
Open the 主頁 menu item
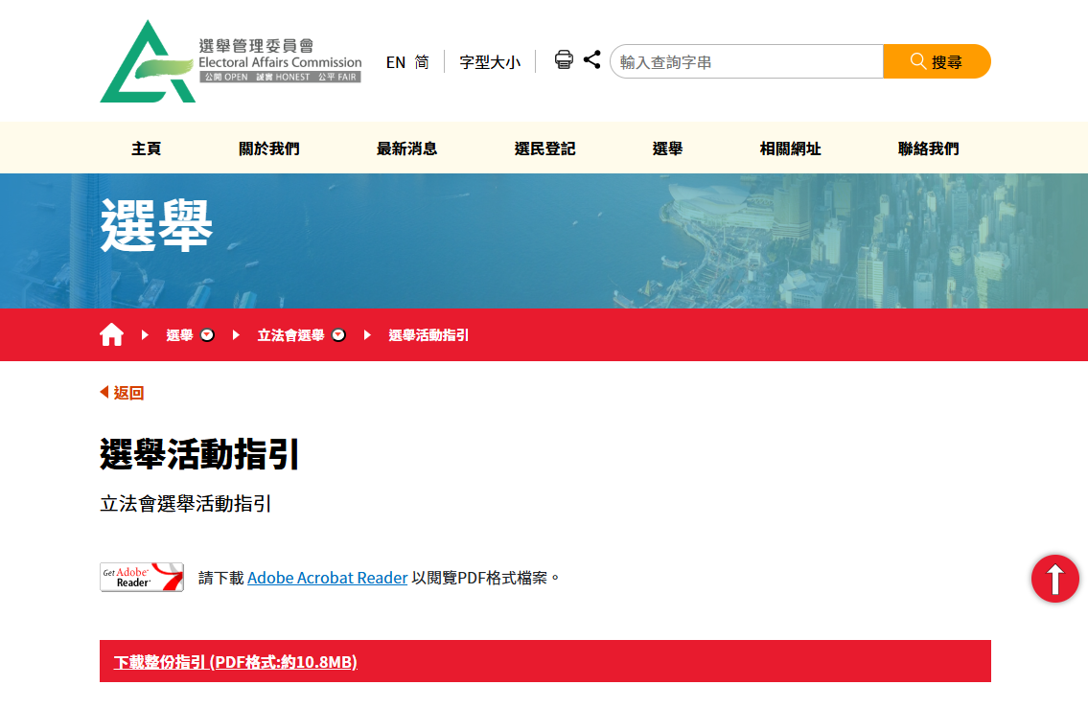(x=147, y=148)
